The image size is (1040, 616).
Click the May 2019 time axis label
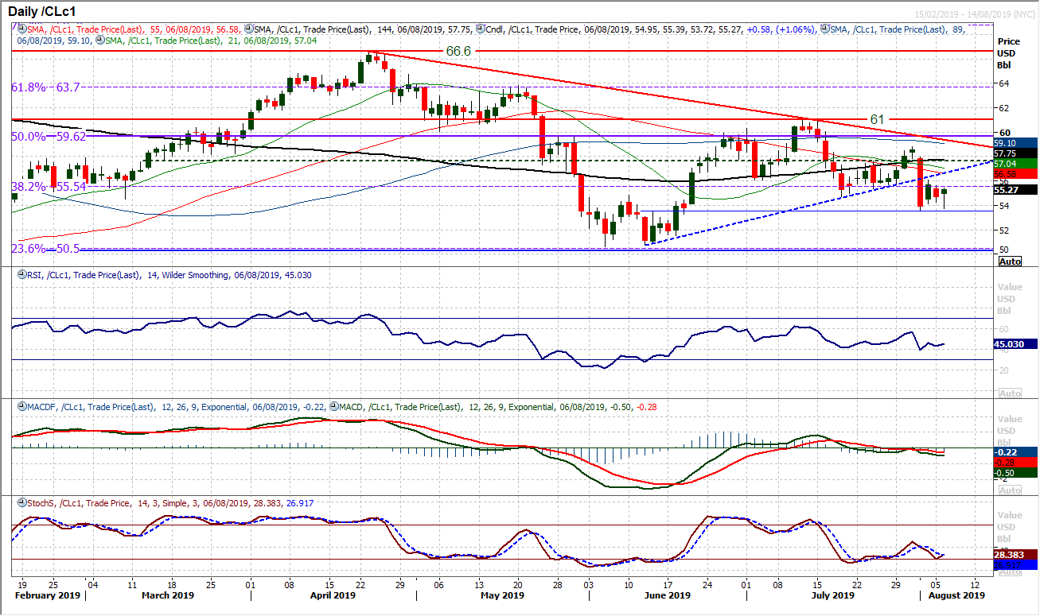click(x=503, y=595)
